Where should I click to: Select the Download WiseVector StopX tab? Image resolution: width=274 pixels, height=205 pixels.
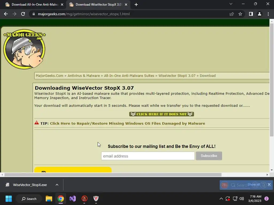98,5
